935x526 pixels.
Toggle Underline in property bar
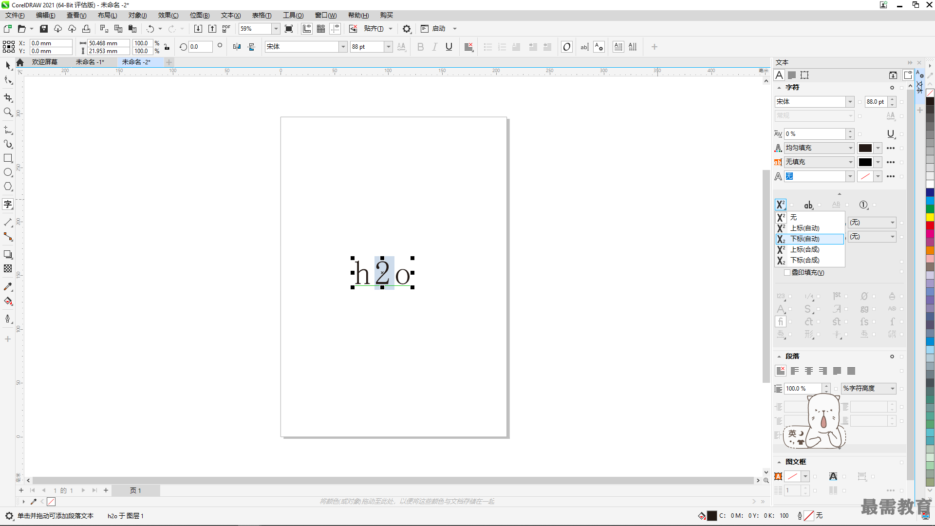tap(449, 47)
